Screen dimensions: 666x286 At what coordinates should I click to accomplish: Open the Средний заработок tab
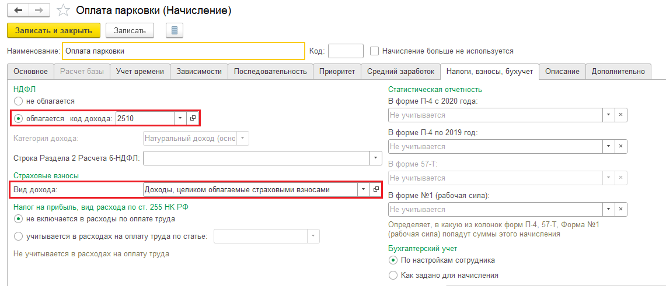(x=400, y=72)
